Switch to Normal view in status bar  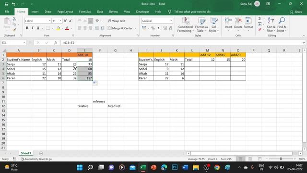(x=241, y=159)
